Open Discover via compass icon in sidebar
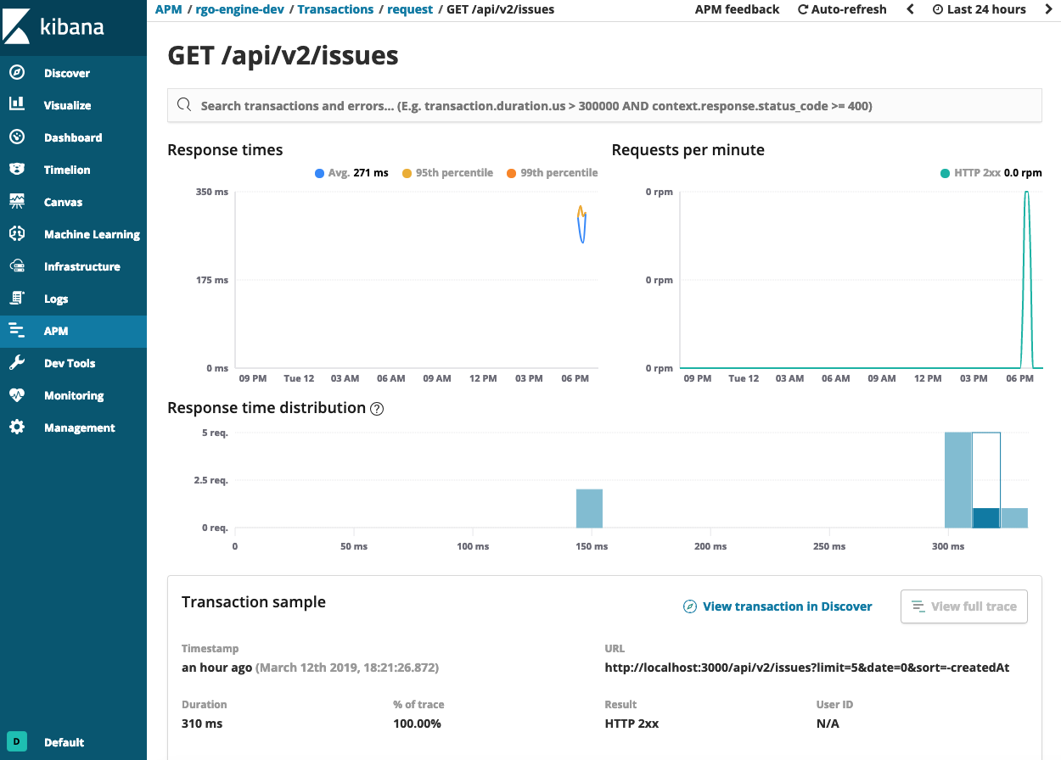Image resolution: width=1061 pixels, height=760 pixels. (x=17, y=73)
